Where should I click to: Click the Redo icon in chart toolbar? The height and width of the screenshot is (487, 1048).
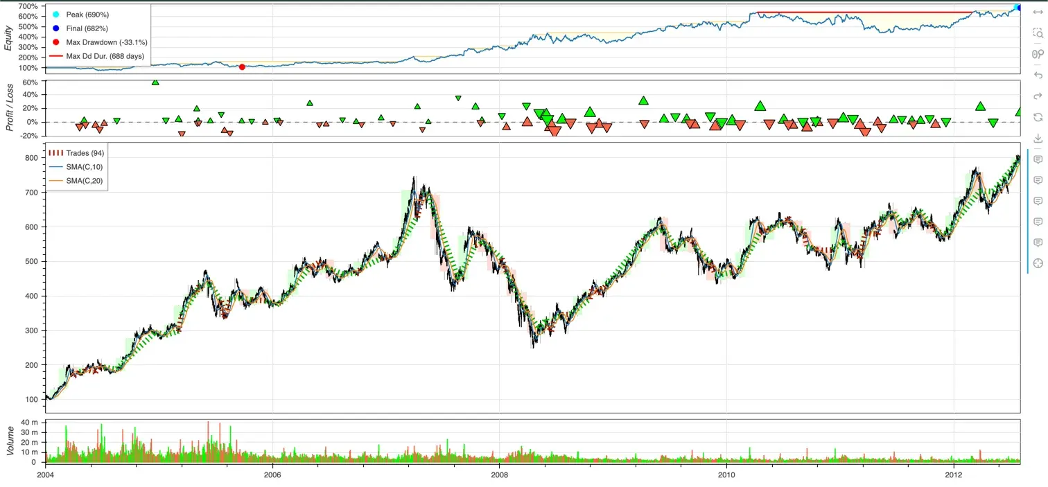click(1038, 96)
